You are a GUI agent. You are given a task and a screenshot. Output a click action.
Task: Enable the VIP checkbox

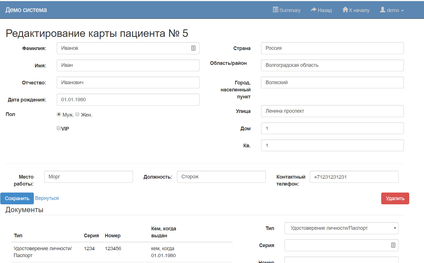[59, 128]
